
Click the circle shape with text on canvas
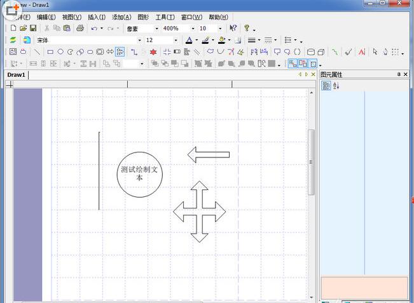coord(140,174)
